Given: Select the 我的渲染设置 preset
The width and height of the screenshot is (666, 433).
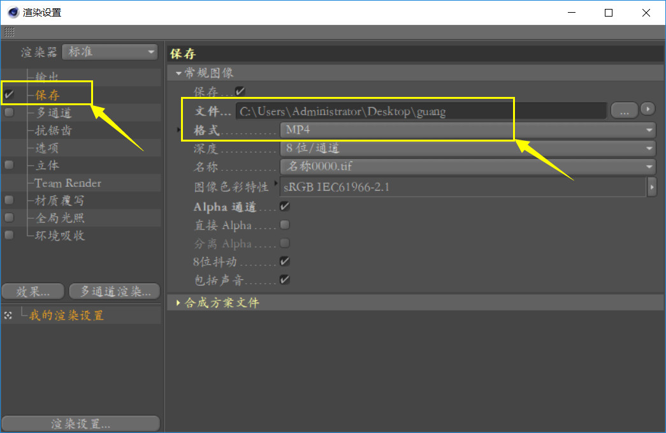Looking at the screenshot, I should coord(66,315).
